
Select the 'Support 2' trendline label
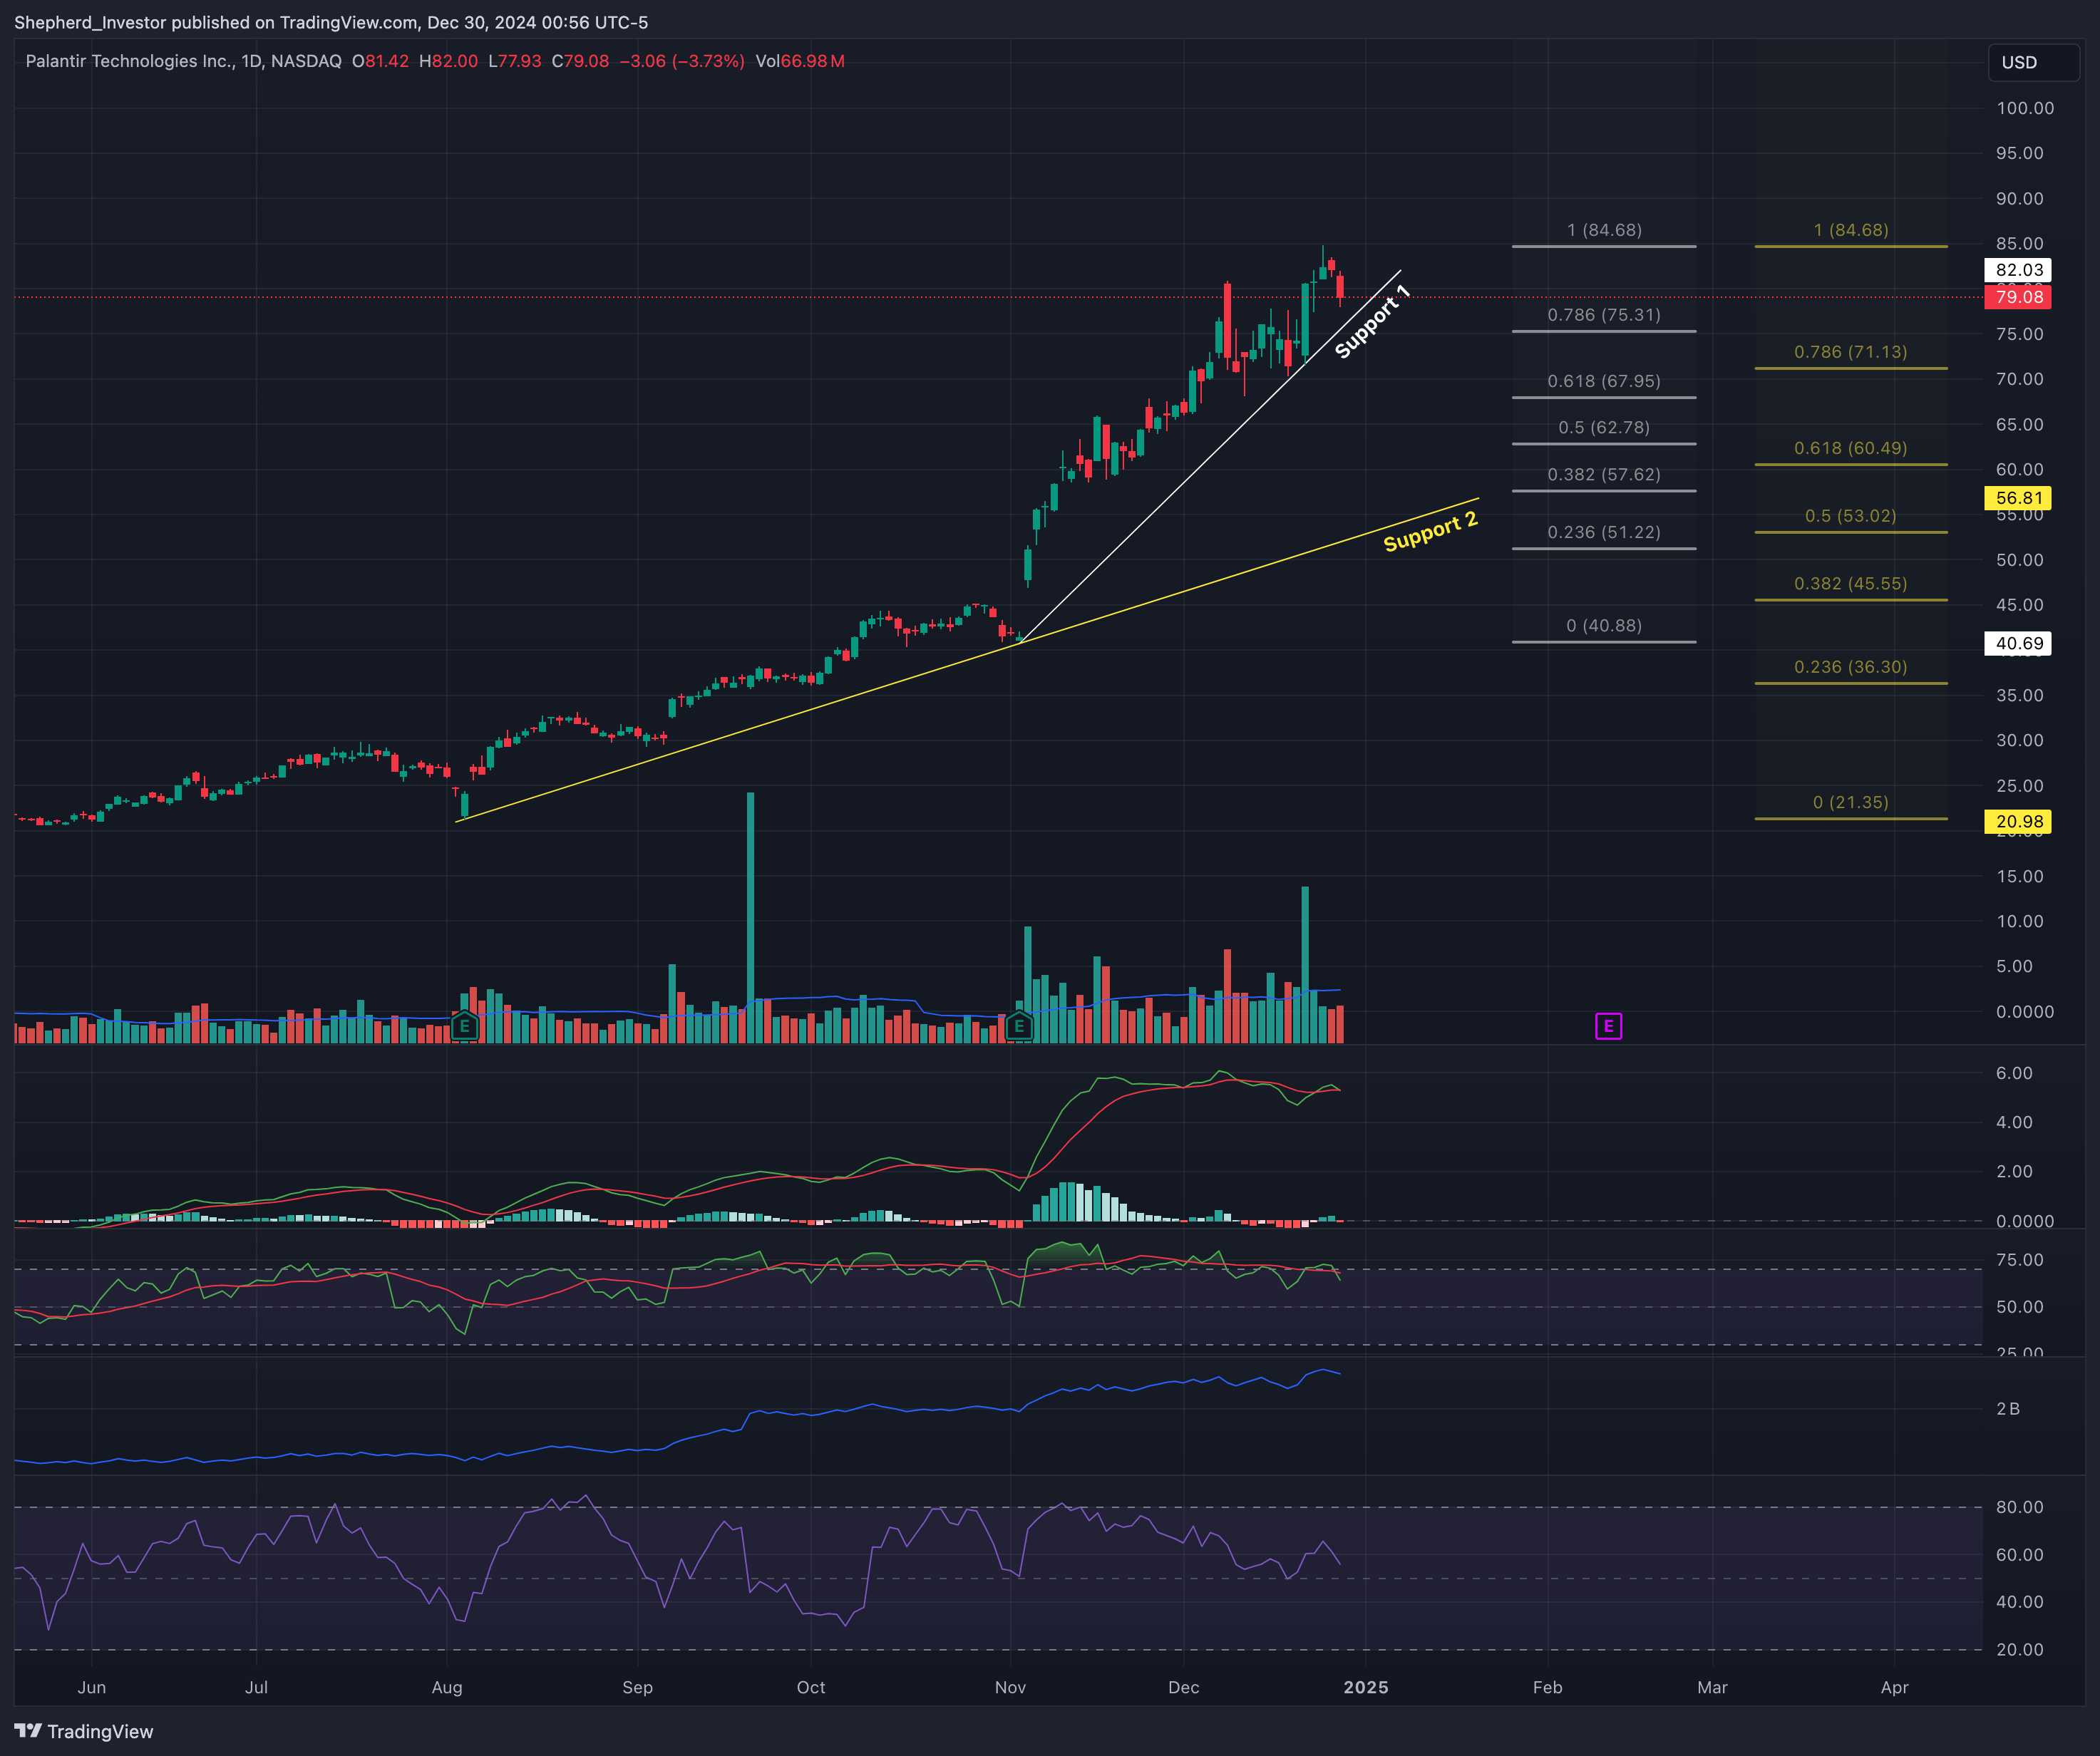tap(1430, 531)
